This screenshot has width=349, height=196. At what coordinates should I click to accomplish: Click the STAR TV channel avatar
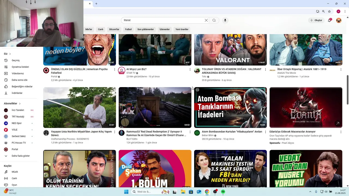122,71
